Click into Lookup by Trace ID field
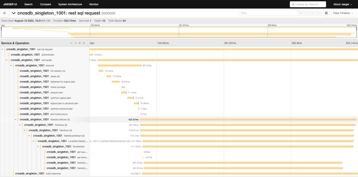This screenshot has height=177, width=358. pyautogui.click(x=308, y=4)
